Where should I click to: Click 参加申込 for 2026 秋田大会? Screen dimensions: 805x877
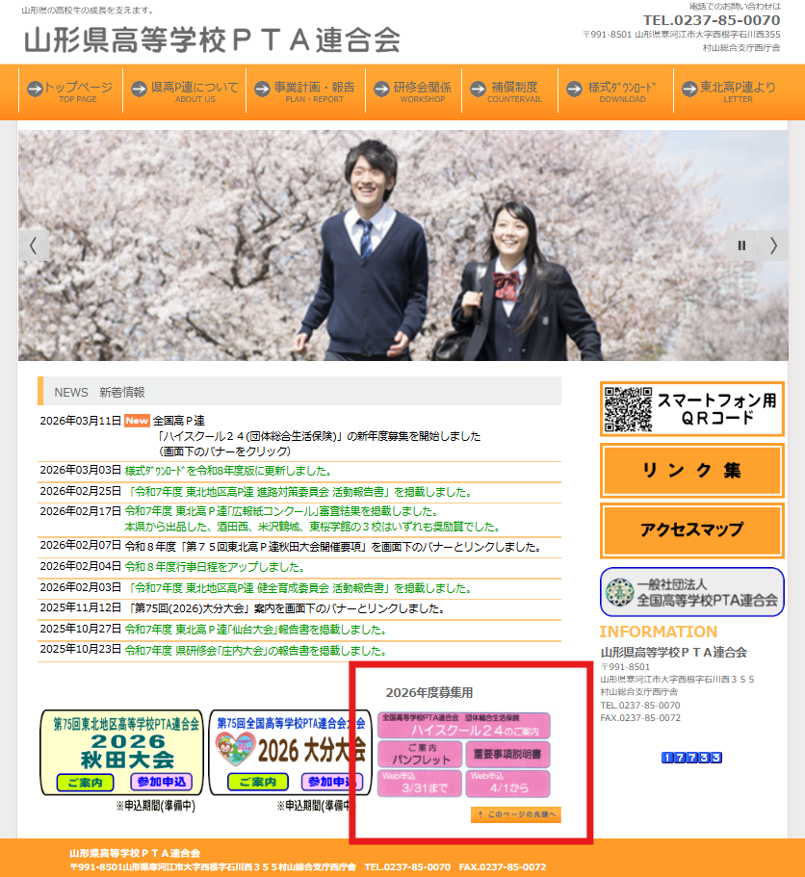pos(163,781)
